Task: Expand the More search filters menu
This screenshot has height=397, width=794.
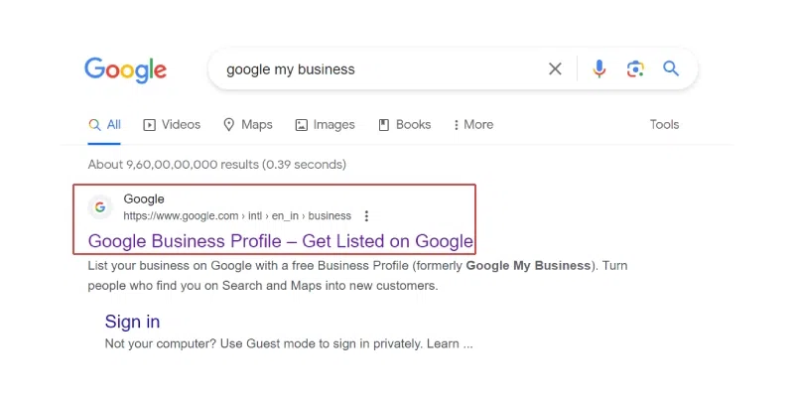Action: (x=473, y=125)
